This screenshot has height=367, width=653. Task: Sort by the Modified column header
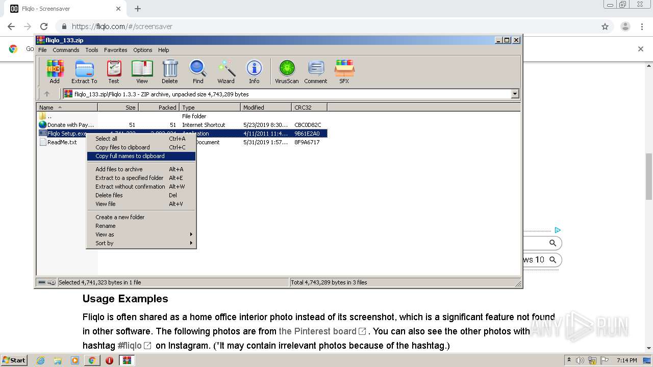[x=266, y=108]
